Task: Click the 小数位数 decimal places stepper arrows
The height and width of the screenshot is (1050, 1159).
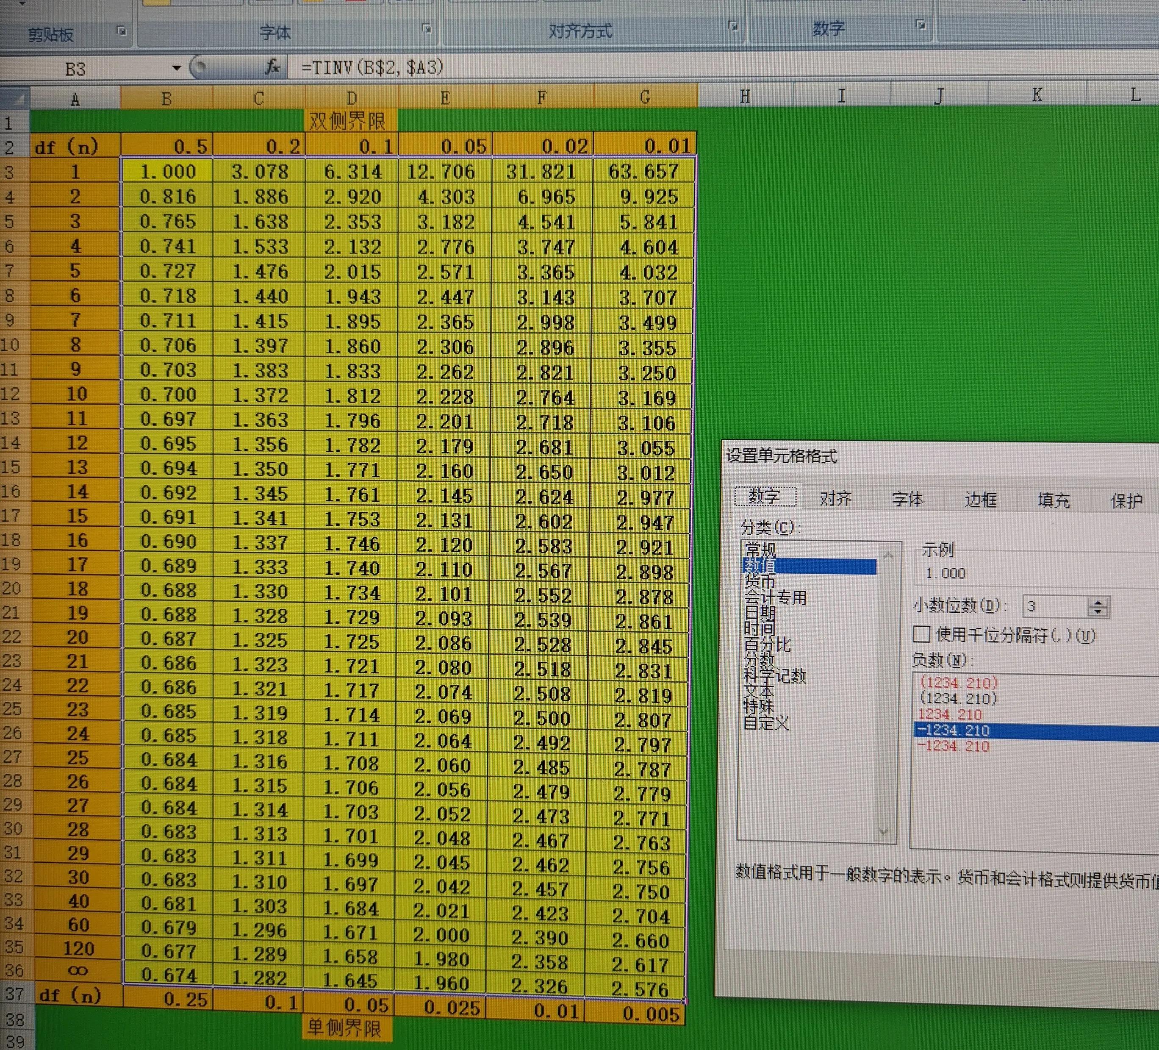Action: (x=1098, y=607)
